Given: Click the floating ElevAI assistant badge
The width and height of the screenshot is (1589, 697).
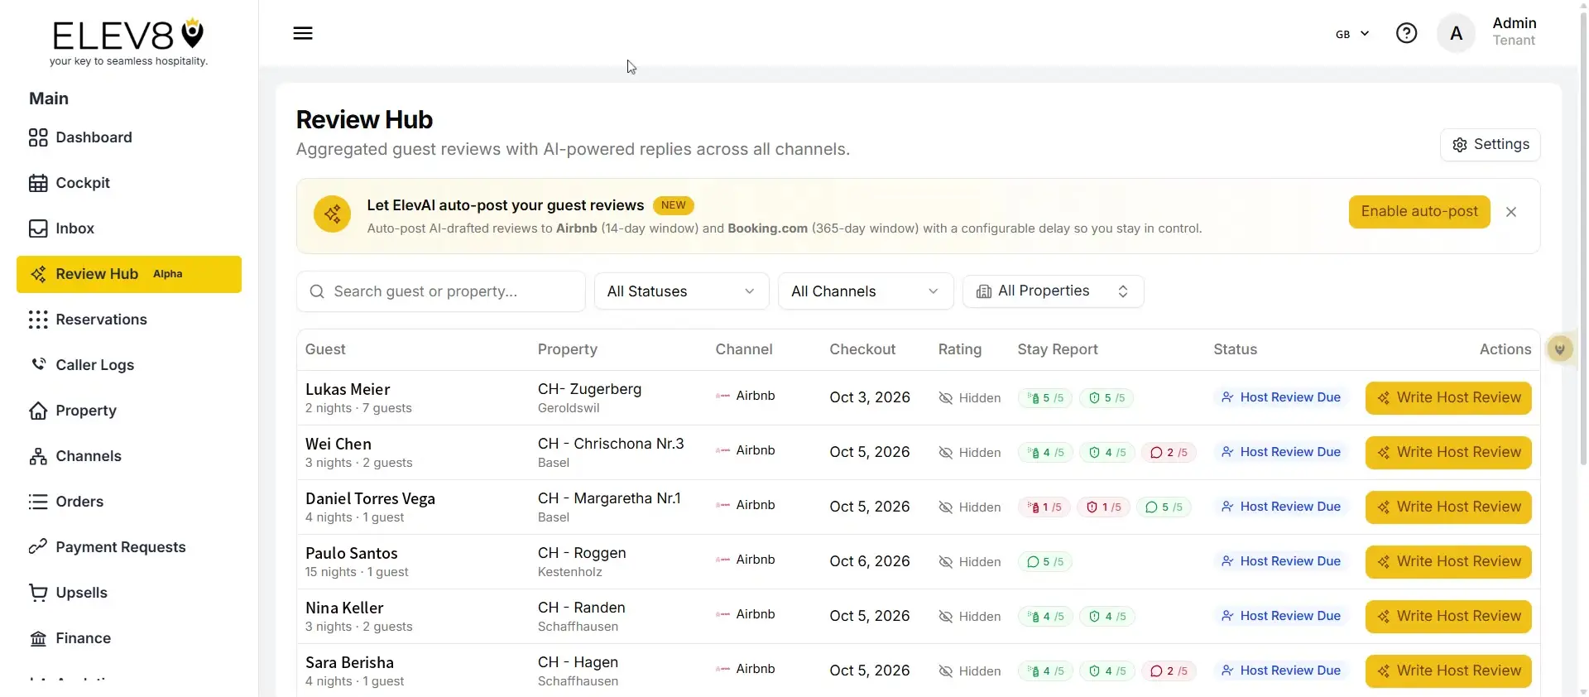Looking at the screenshot, I should 1560,349.
